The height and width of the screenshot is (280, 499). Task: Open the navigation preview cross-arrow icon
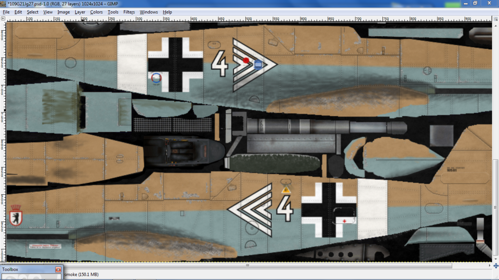coord(496,266)
